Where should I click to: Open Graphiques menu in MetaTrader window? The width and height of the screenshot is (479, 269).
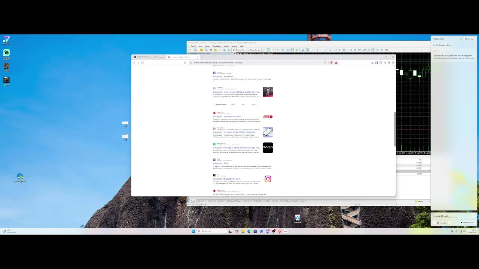(x=217, y=46)
